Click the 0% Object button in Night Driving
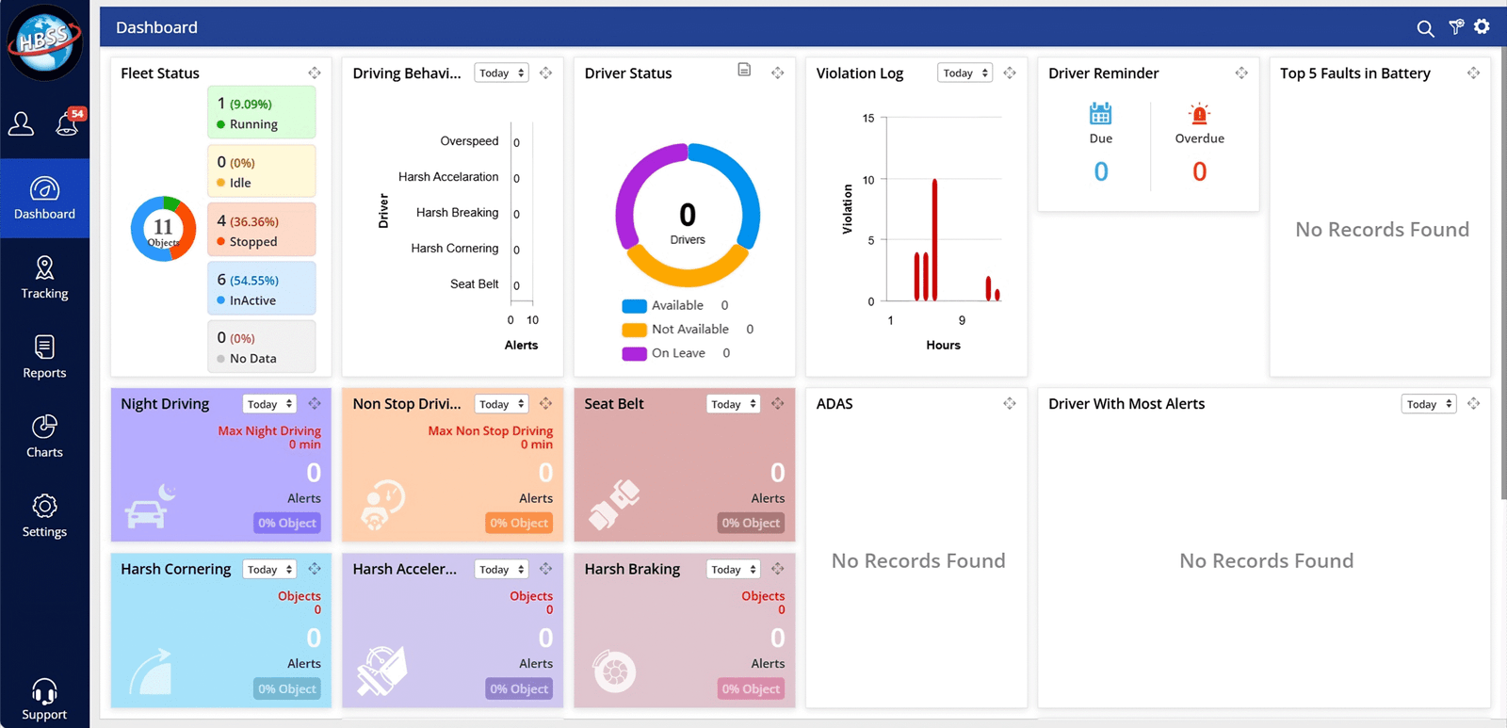This screenshot has width=1507, height=728. click(287, 523)
